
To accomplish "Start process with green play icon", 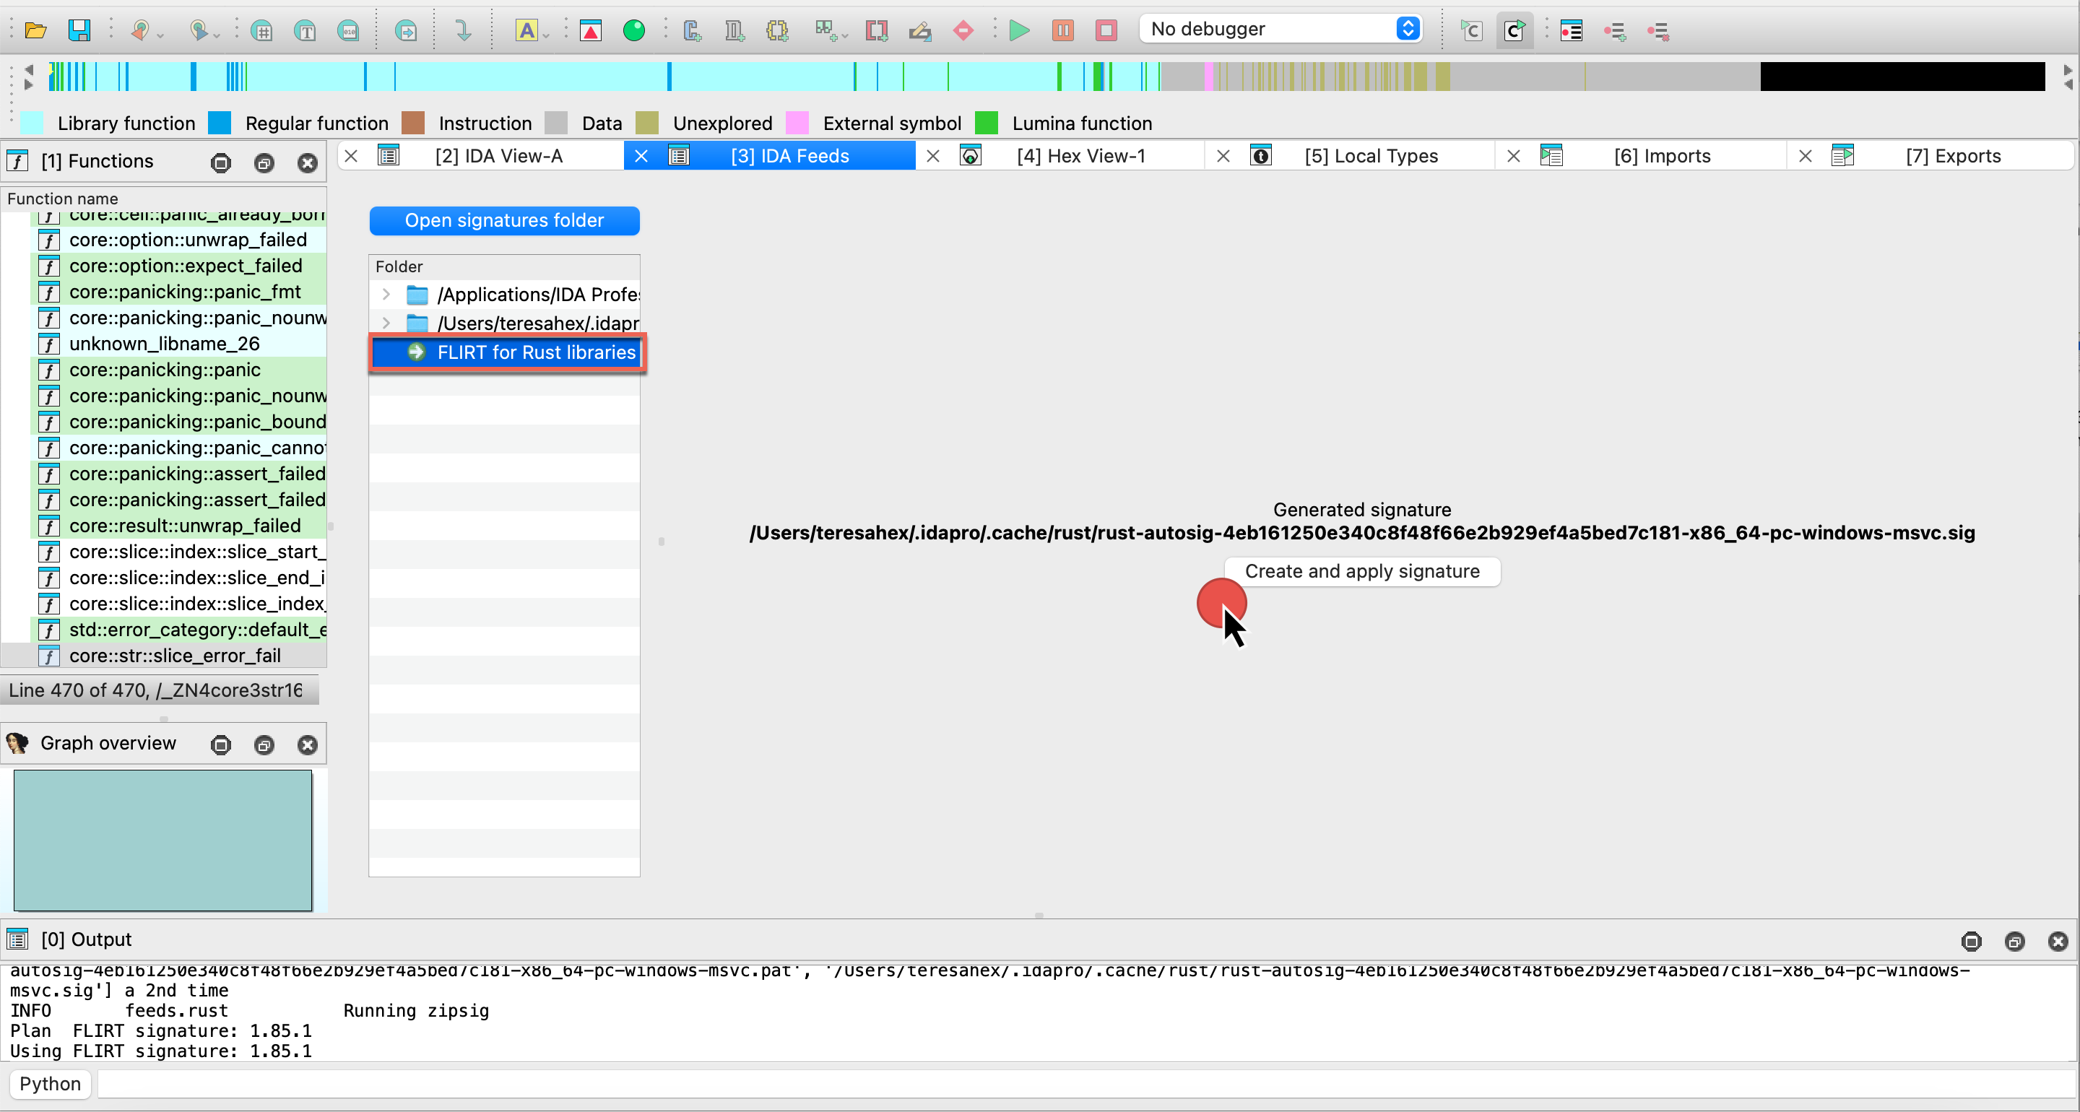I will click(1019, 30).
